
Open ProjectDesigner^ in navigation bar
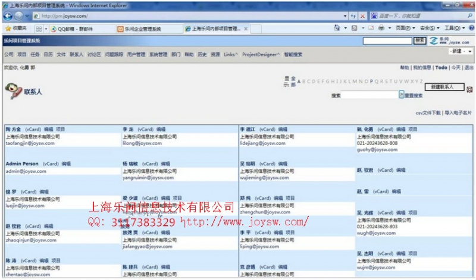pyautogui.click(x=261, y=55)
